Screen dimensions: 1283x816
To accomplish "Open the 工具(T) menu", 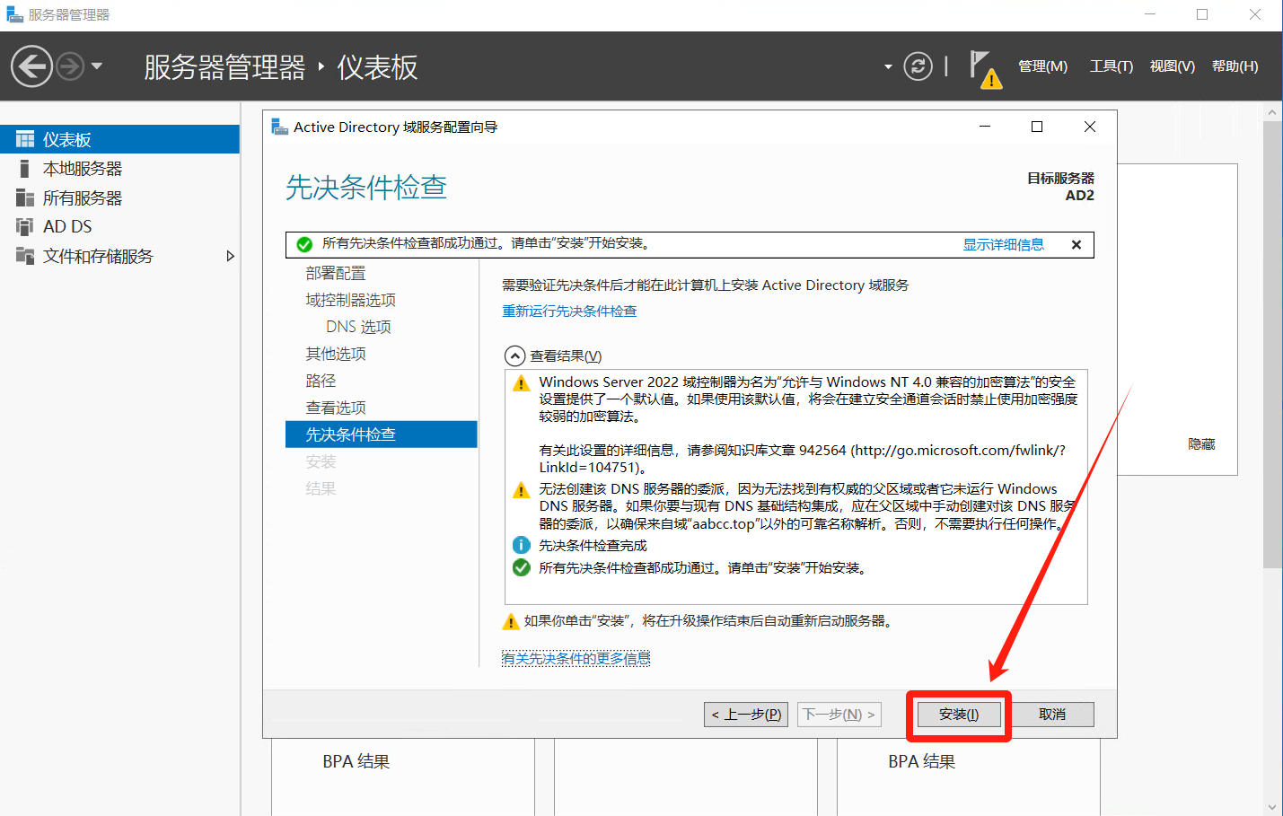I will point(1111,66).
